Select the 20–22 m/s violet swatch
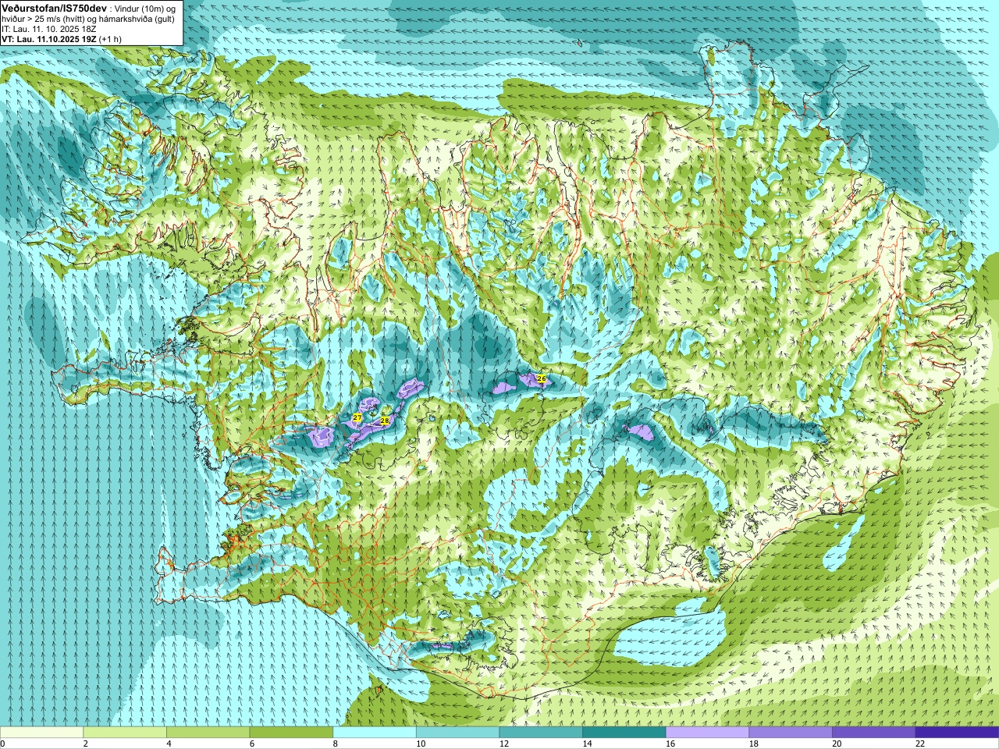Screen dimensions: 999x749 tap(874, 733)
